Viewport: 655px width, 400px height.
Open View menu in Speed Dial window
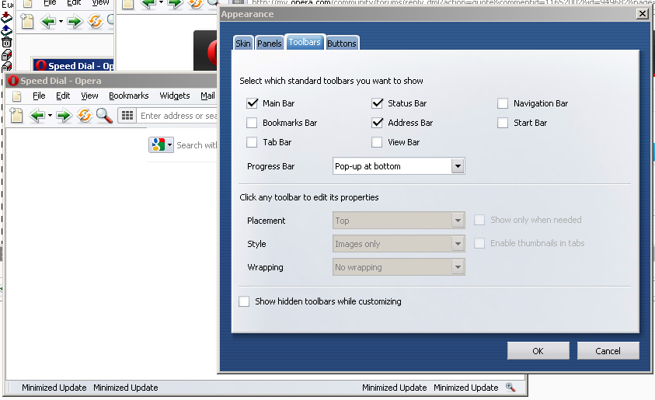(x=89, y=96)
